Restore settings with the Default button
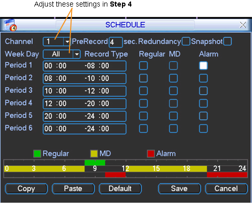The width and height of the screenshot is (252, 203). coord(120,188)
